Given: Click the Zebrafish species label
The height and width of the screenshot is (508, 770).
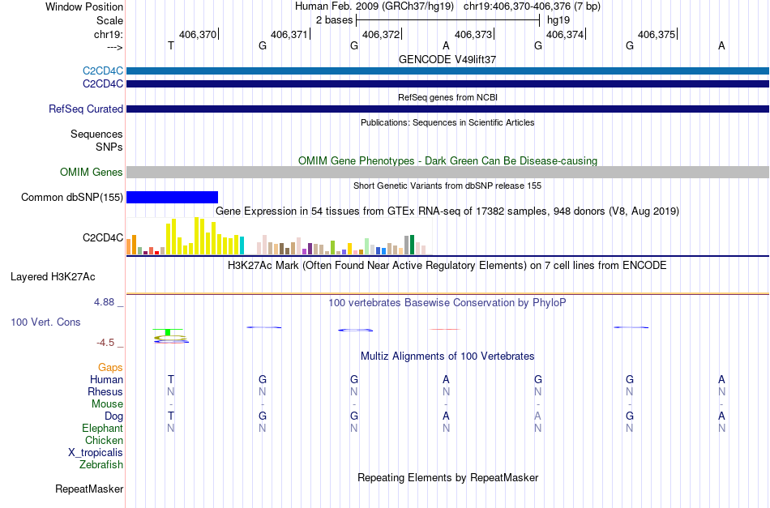Looking at the screenshot, I should click(x=101, y=464).
